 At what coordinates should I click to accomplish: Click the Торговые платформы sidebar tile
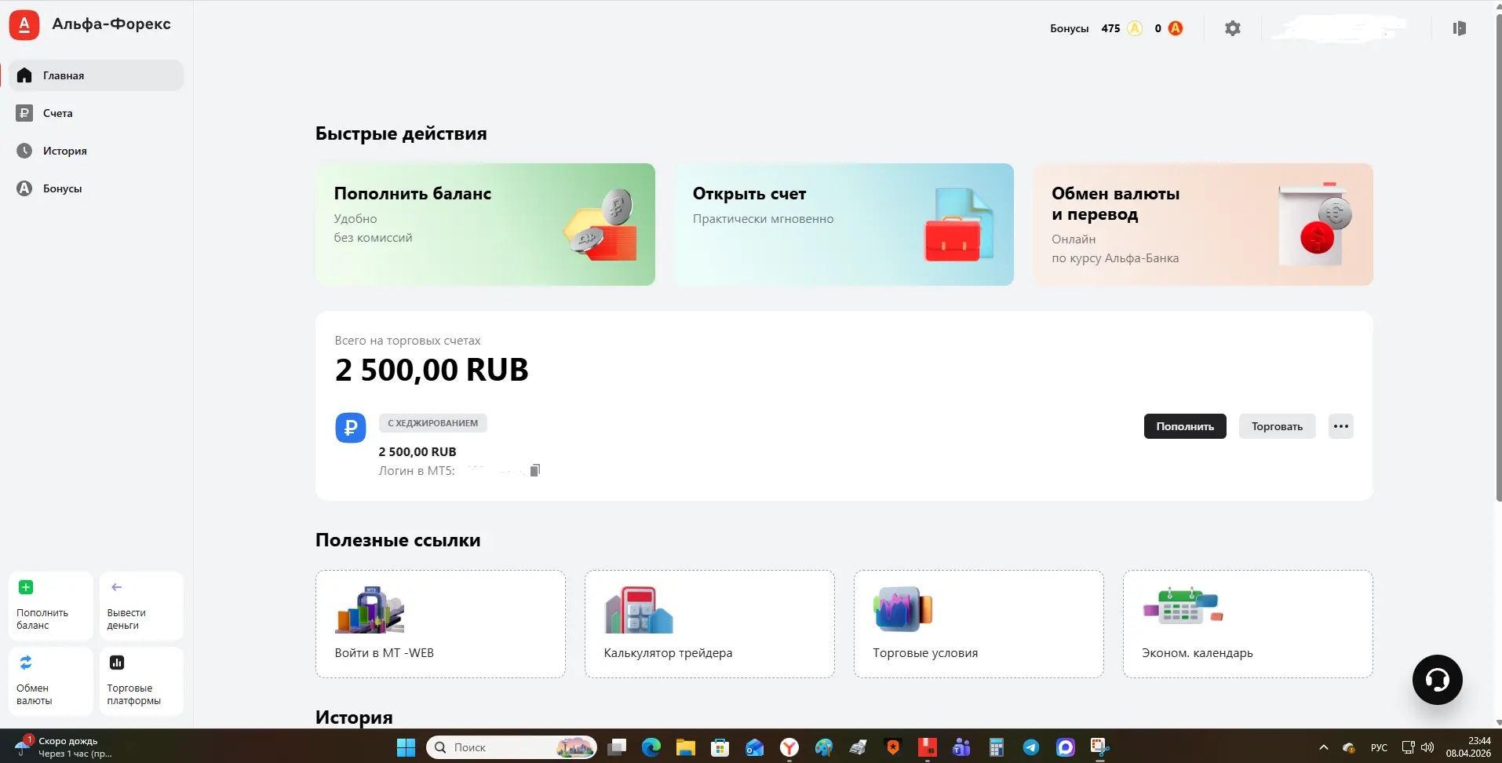pos(141,681)
